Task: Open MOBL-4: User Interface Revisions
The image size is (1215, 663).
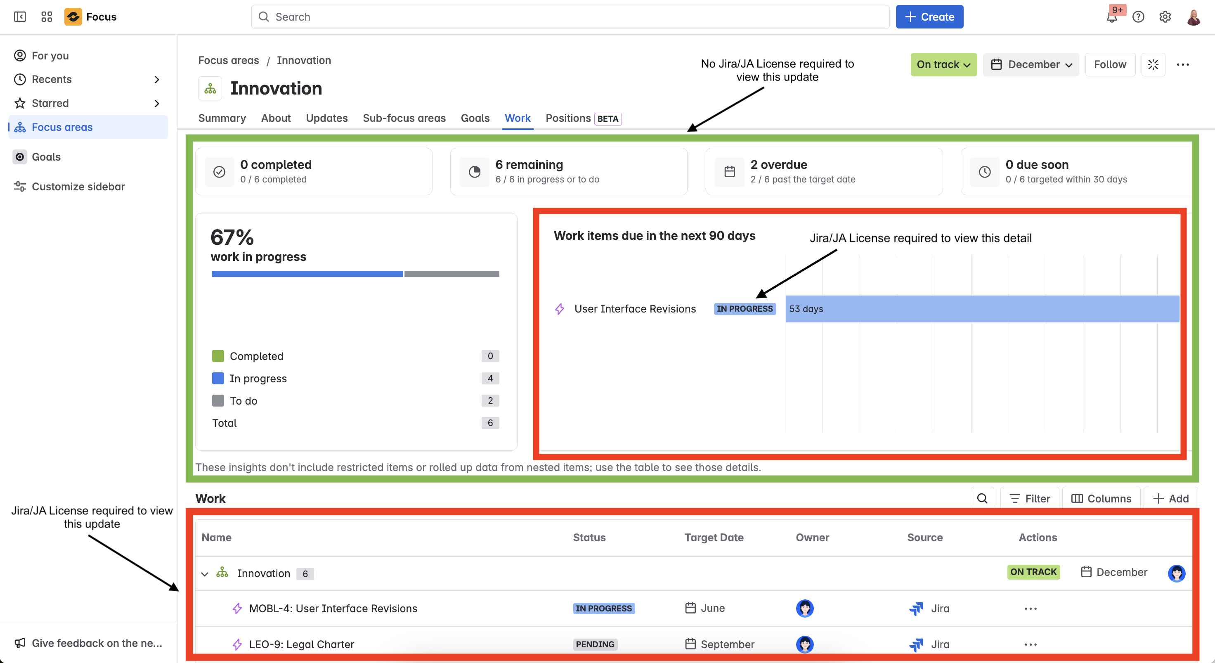Action: pos(333,608)
